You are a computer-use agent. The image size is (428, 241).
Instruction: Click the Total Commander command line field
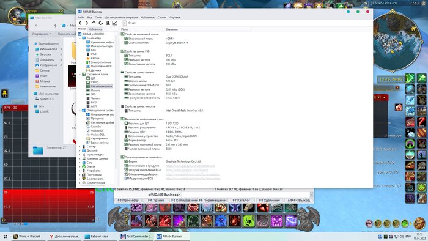(246, 195)
